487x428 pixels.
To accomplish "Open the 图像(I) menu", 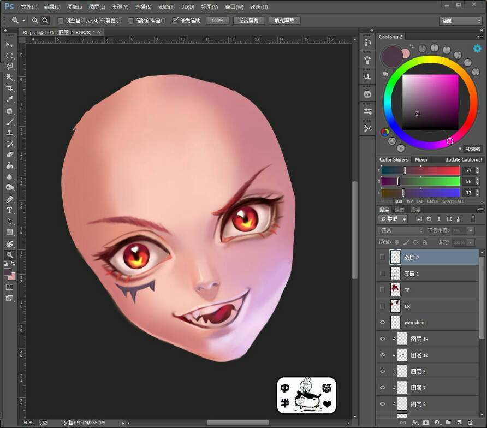I will coord(75,7).
